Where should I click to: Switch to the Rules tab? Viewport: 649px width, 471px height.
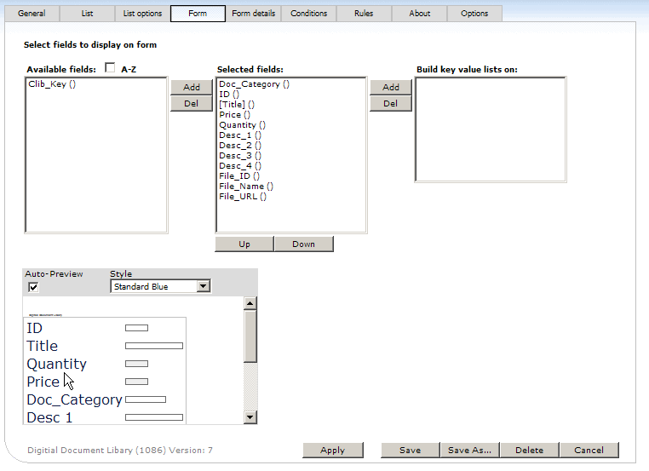point(364,14)
